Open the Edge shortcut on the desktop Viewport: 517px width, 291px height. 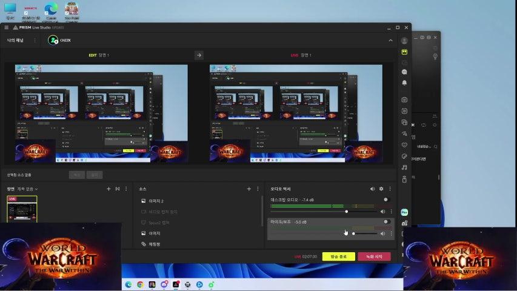click(x=51, y=11)
